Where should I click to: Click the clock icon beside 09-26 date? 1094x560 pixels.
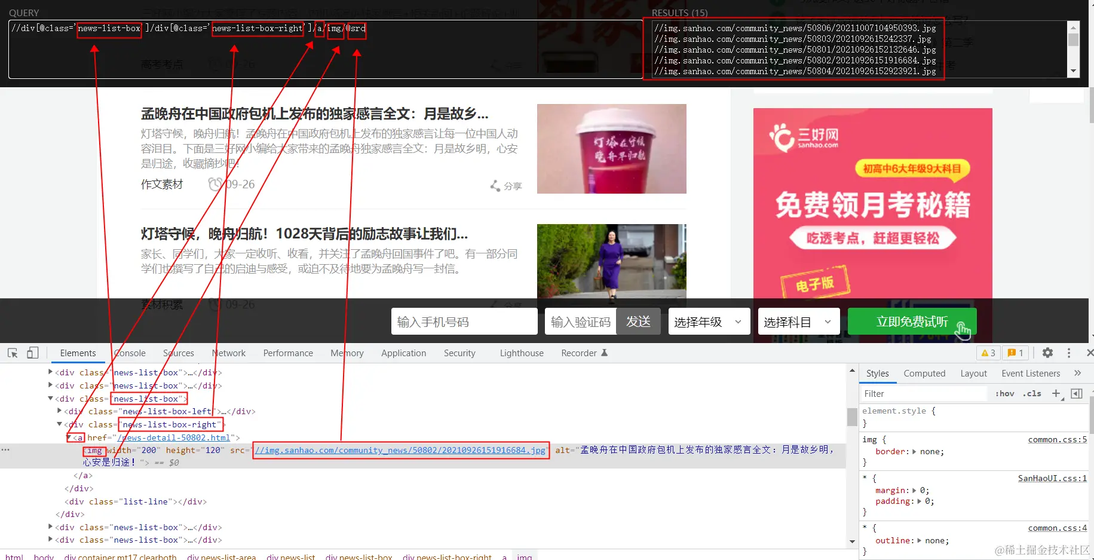coord(214,184)
